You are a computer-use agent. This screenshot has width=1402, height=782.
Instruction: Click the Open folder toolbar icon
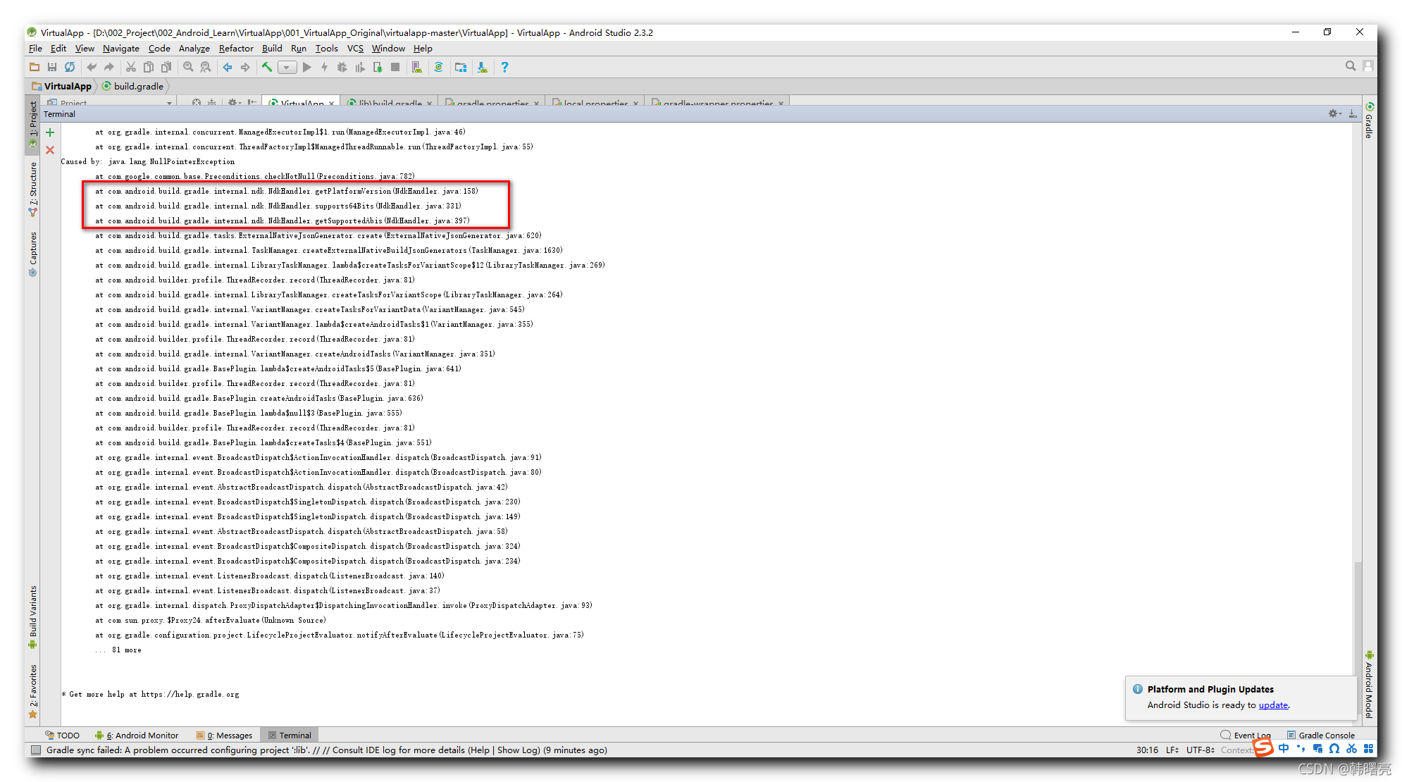coord(34,67)
